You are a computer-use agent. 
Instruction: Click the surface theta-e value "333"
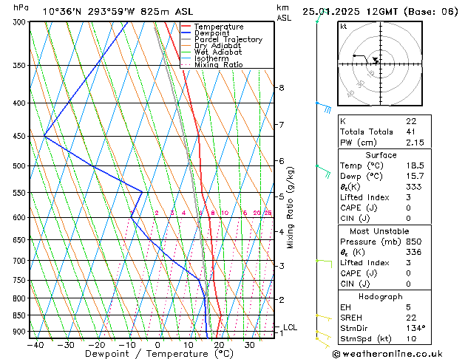point(414,187)
